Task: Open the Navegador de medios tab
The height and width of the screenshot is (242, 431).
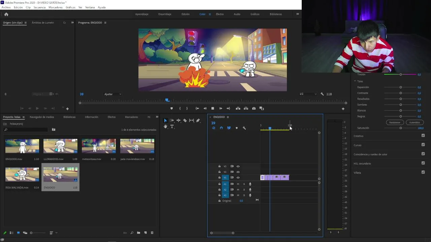Action: pyautogui.click(x=42, y=117)
